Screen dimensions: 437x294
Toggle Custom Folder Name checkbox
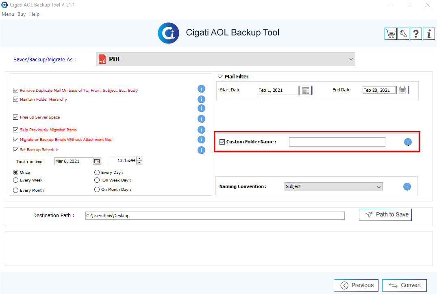pyautogui.click(x=222, y=142)
